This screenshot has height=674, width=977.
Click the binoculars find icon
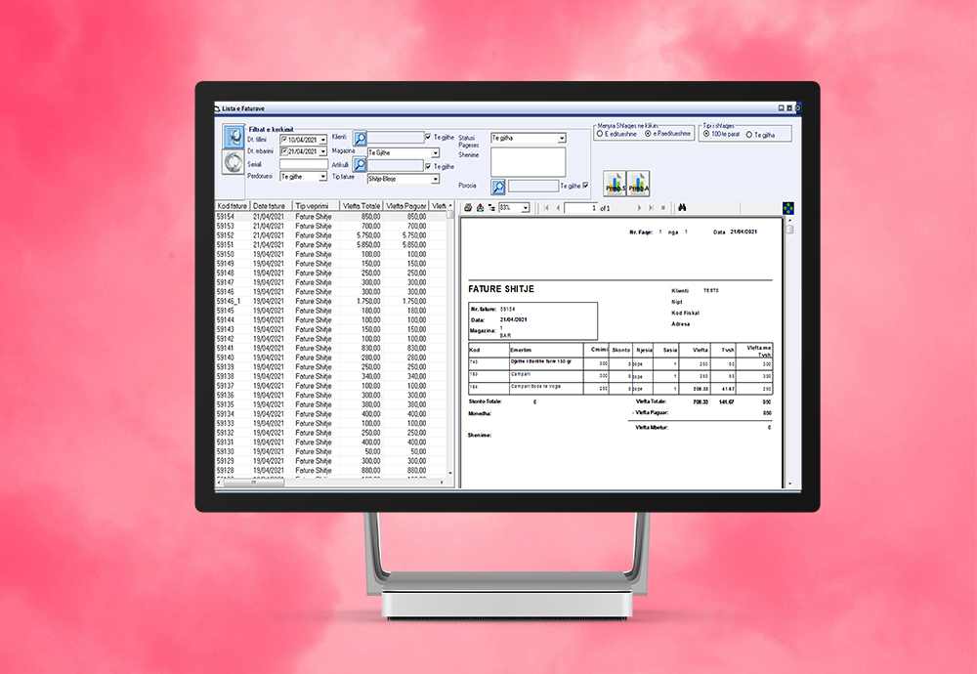pos(683,208)
